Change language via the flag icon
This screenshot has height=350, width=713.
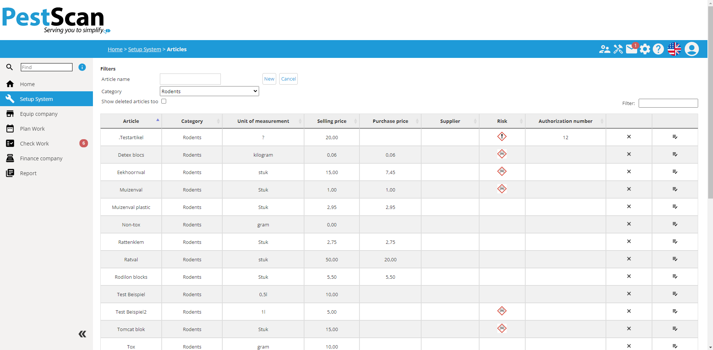click(674, 49)
